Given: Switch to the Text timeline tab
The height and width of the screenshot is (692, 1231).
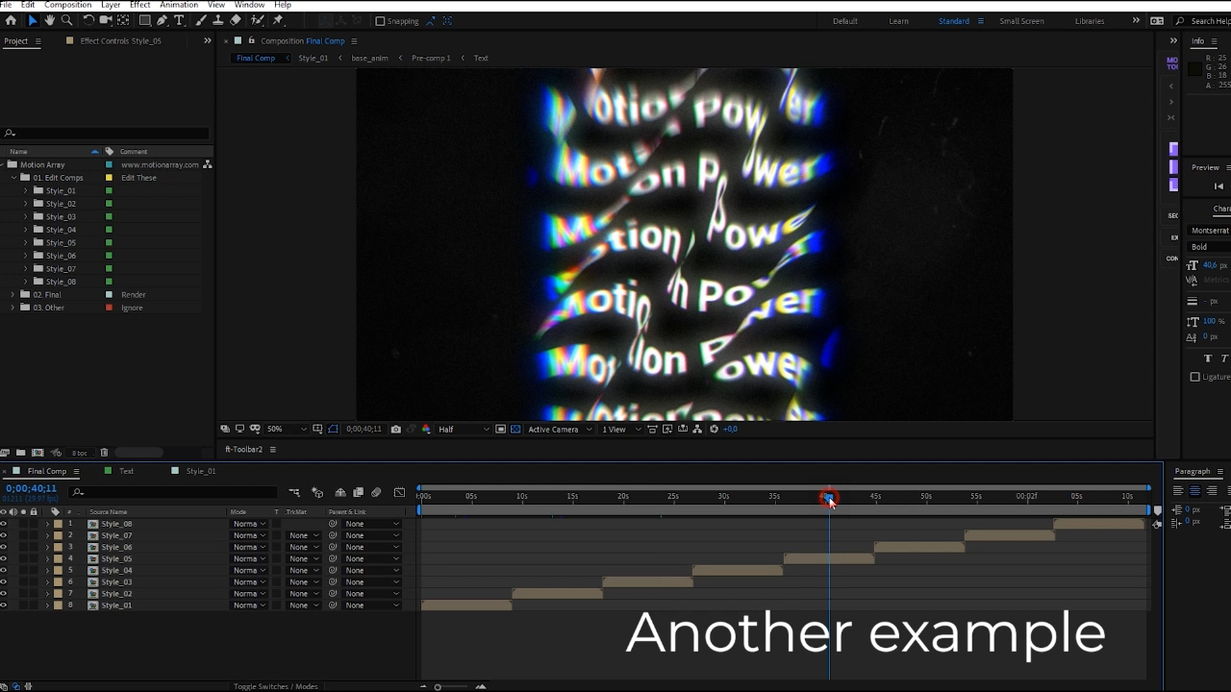Looking at the screenshot, I should click(x=126, y=471).
